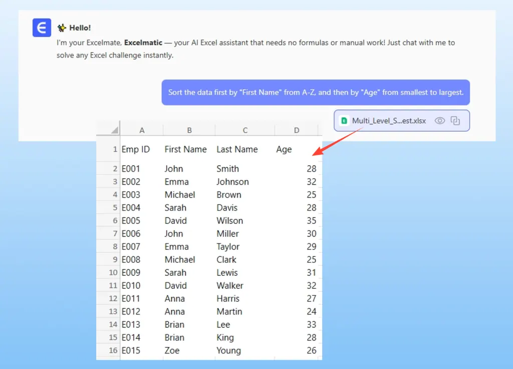Click age value 35 cell
This screenshot has height=369, width=513.
tap(311, 221)
